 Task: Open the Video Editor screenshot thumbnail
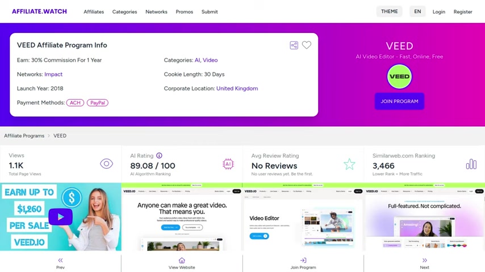(303, 216)
